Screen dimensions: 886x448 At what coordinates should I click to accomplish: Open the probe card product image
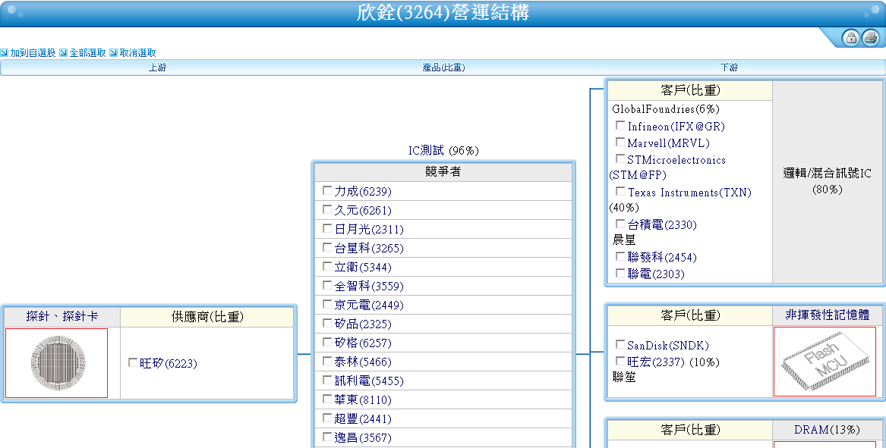pyautogui.click(x=56, y=363)
